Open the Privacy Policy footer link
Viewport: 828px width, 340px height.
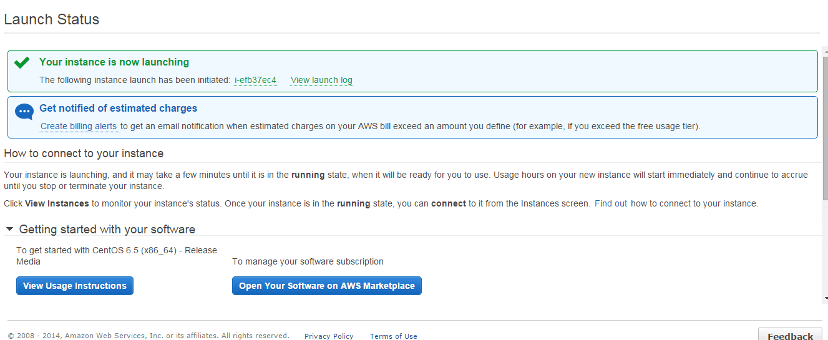tap(329, 336)
